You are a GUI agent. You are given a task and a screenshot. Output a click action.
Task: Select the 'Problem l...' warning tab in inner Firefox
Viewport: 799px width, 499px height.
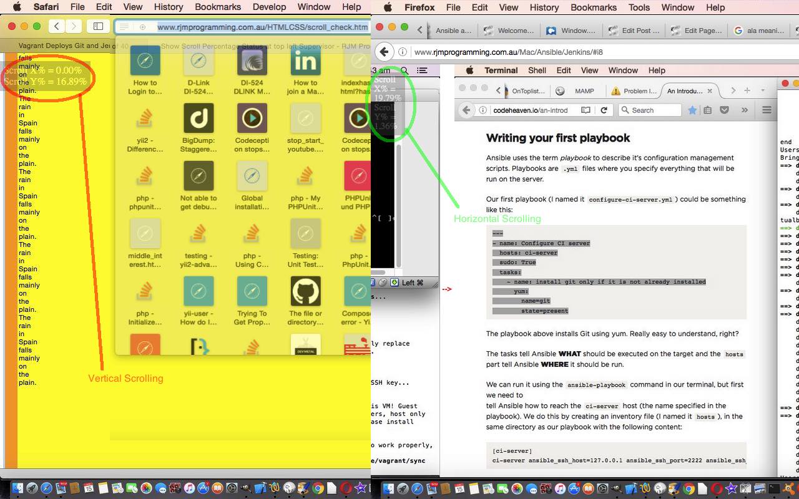(634, 91)
